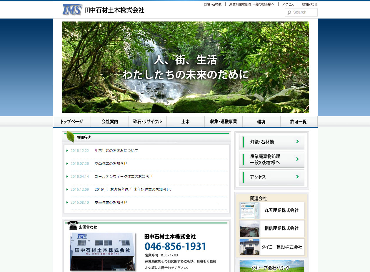The height and width of the screenshot is (272, 370).
Task: Click the 田中石材土木株式会社 name above the phone number
Action: 170,237
